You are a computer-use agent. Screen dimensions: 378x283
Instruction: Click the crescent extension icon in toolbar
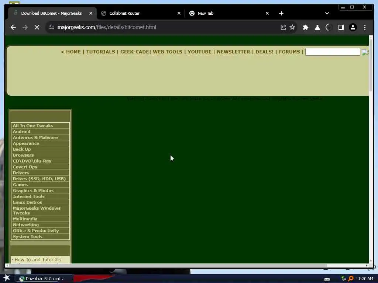click(329, 27)
